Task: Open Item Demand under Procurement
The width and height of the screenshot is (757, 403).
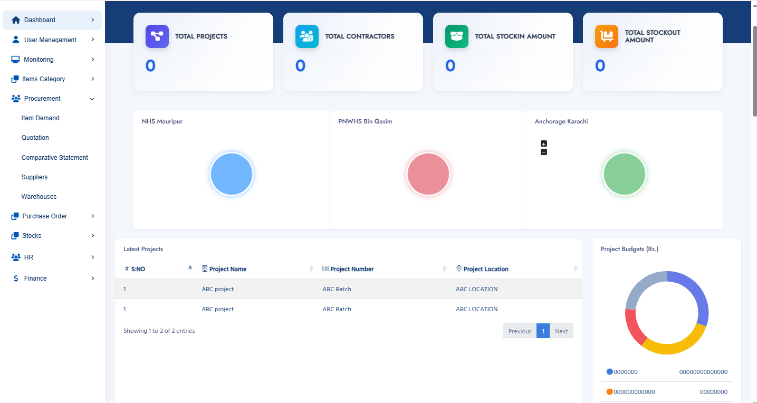Action: click(40, 118)
